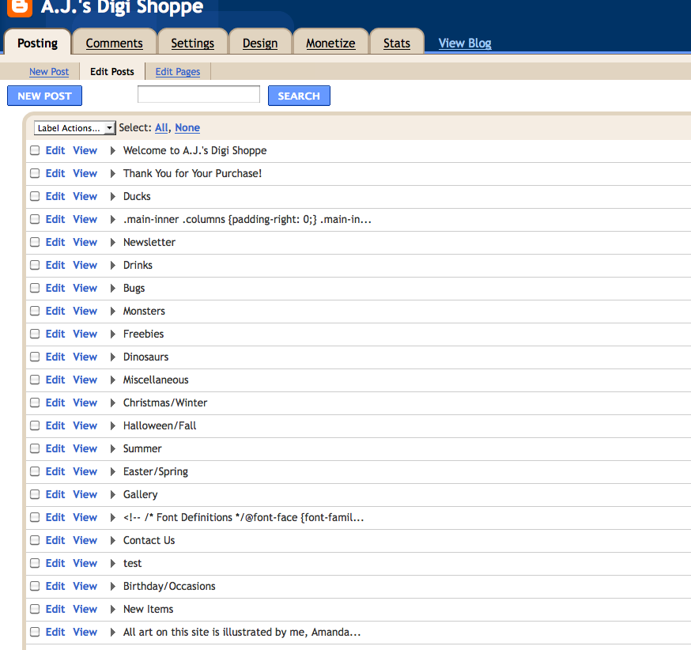Expand the Ducks post details triangle
This screenshot has height=650, width=691.
pyautogui.click(x=112, y=196)
